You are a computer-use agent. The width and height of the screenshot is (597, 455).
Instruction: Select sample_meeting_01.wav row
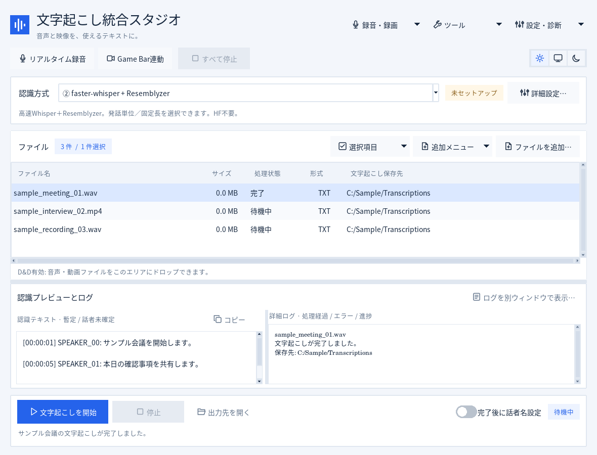click(295, 193)
